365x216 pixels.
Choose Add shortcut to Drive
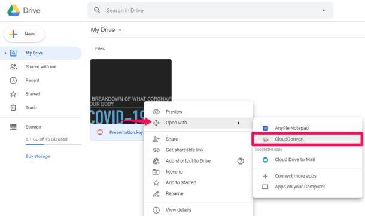pyautogui.click(x=198, y=161)
